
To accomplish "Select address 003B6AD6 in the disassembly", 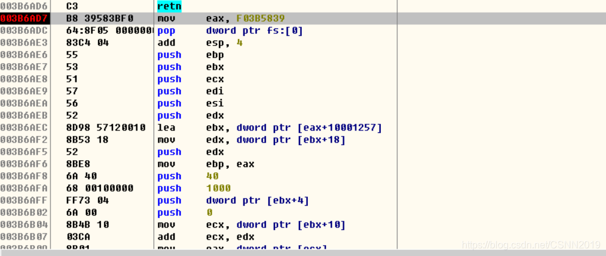I will coord(25,6).
